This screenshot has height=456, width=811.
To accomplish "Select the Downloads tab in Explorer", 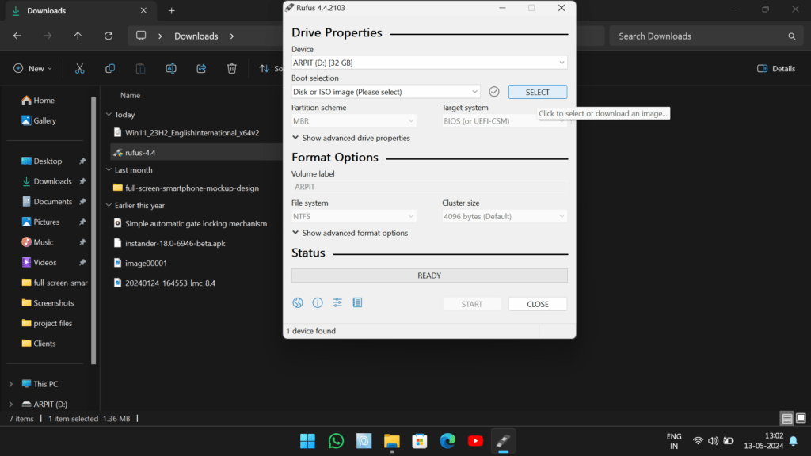I will point(80,10).
